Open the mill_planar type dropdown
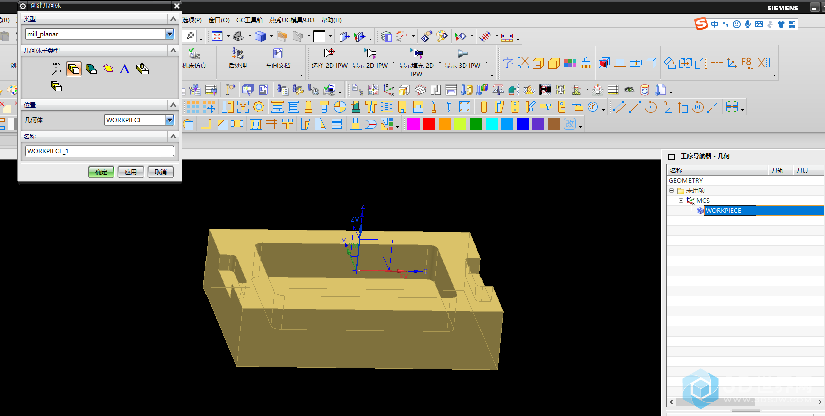This screenshot has width=825, height=416. click(170, 34)
